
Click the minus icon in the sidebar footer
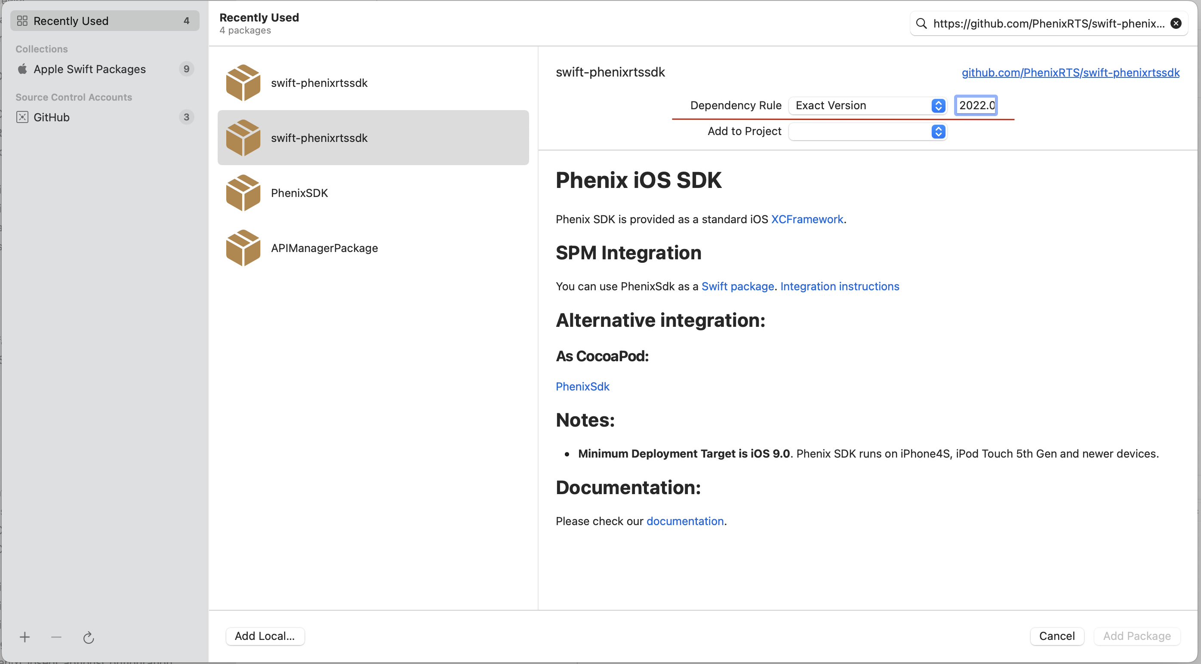56,636
